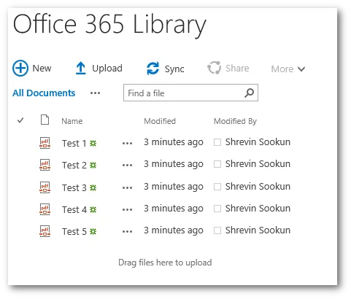Sort by the Modified By column header

[x=235, y=121]
